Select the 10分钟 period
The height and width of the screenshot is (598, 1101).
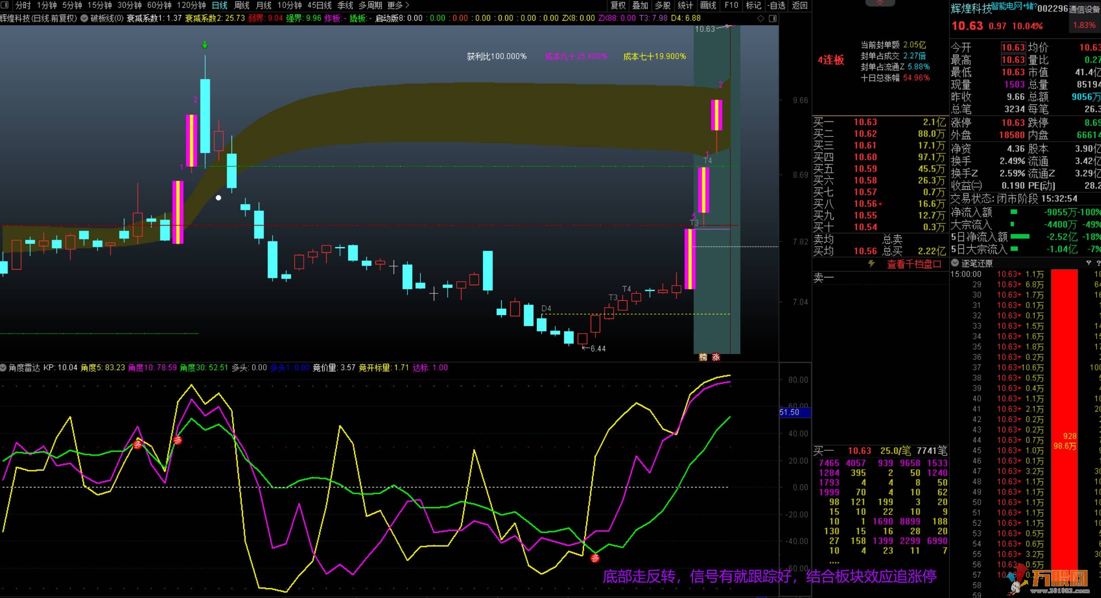tap(289, 5)
